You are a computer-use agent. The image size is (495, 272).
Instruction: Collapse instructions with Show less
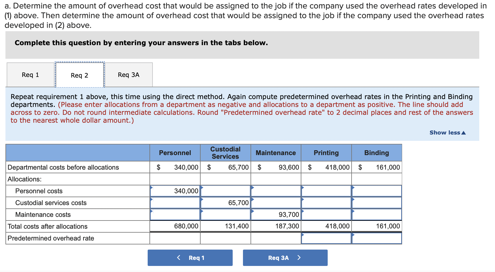[447, 133]
